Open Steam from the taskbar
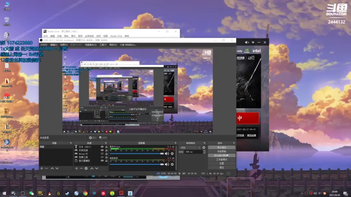This screenshot has width=351, height=197. pyautogui.click(x=67, y=193)
